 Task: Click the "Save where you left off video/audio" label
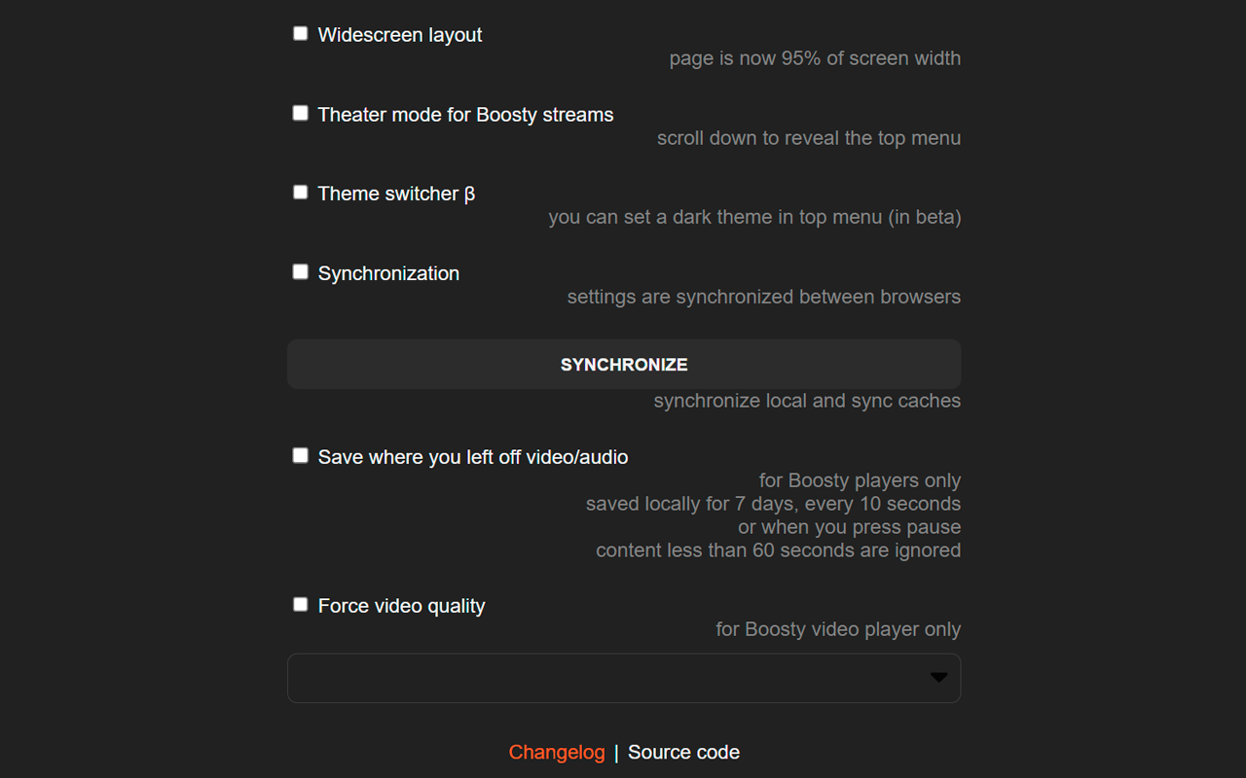[x=473, y=457]
